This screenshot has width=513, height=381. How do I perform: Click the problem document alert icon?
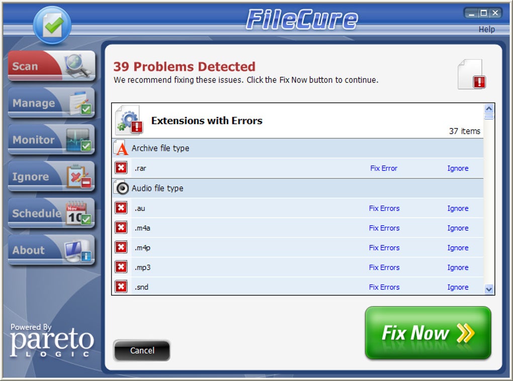pyautogui.click(x=472, y=74)
